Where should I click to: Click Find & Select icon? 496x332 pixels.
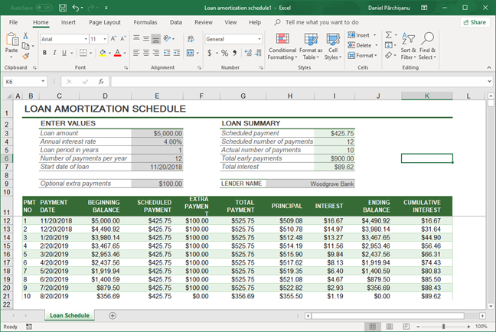pos(427,47)
